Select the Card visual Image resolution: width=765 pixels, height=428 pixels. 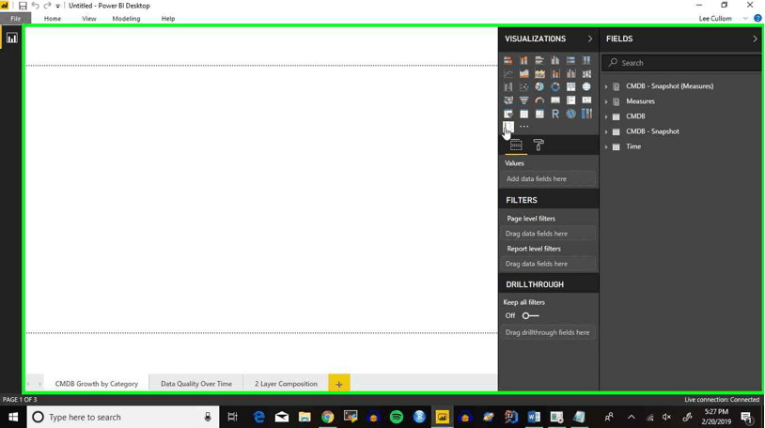pos(555,100)
